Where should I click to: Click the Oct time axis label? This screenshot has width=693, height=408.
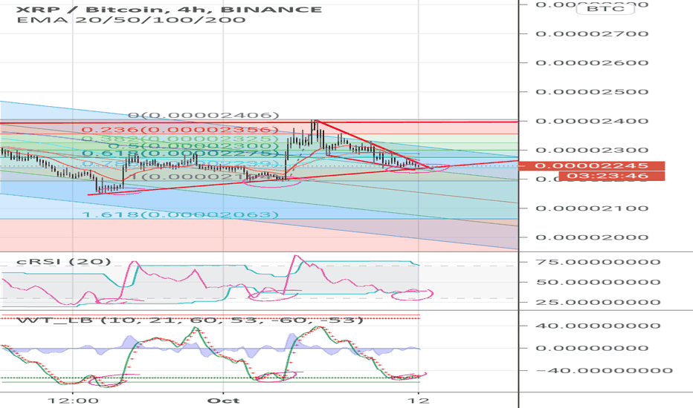point(224,401)
